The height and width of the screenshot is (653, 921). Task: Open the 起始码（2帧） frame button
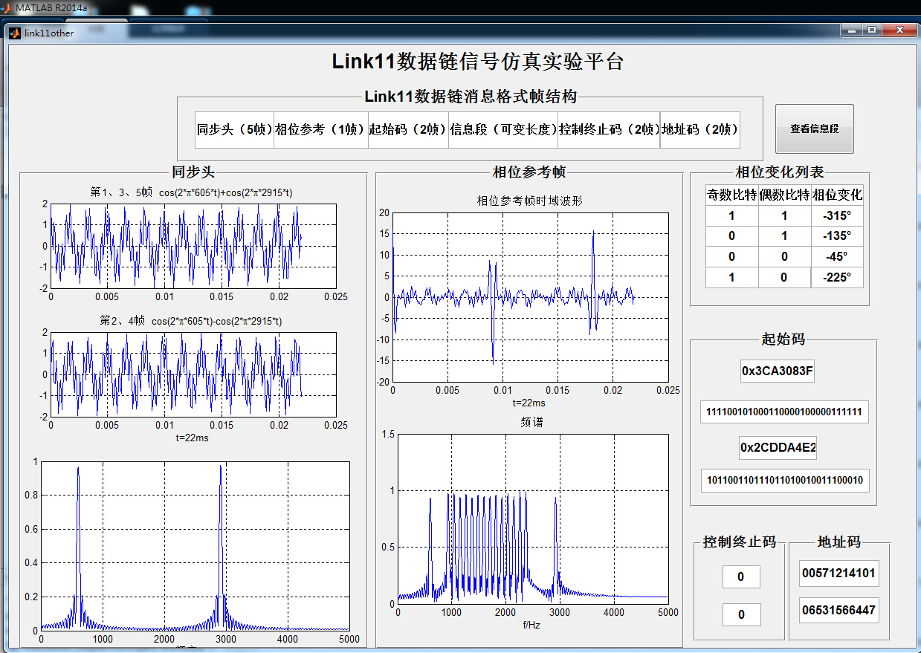click(408, 130)
